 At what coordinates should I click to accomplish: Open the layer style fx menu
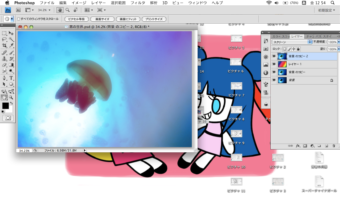point(298,146)
